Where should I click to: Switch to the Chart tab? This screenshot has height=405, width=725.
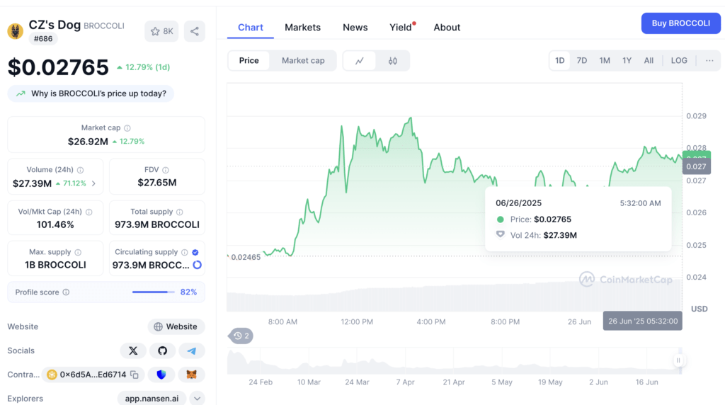point(250,28)
